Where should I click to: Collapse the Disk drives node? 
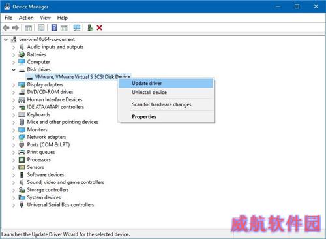(x=14, y=70)
